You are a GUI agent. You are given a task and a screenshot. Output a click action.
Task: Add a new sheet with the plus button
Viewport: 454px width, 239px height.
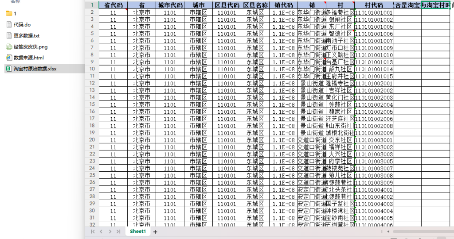[155, 232]
